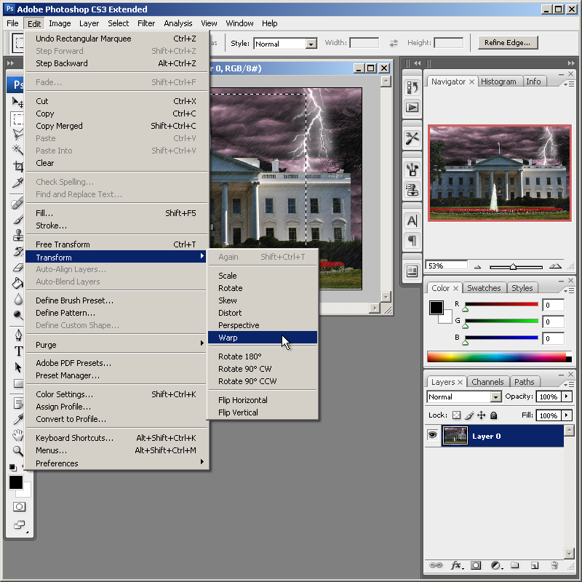Screen dimensions: 582x582
Task: Collapse the right panel dock
Action: click(570, 63)
